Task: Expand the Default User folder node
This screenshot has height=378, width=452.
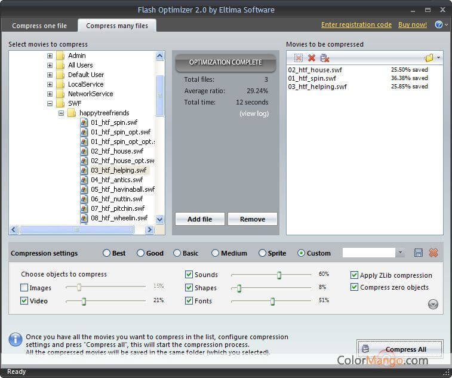Action: point(50,75)
